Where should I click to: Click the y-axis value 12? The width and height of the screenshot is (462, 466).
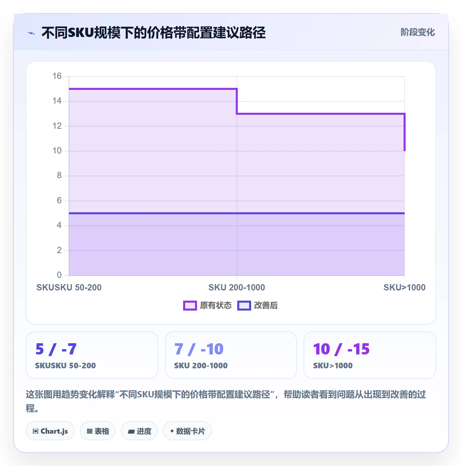57,126
